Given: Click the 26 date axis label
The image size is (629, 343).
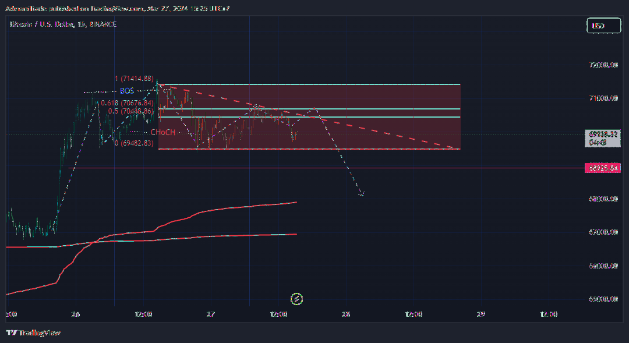Looking at the screenshot, I should click(76, 314).
